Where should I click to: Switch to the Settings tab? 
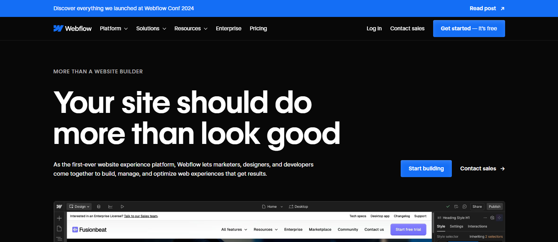tap(456, 226)
